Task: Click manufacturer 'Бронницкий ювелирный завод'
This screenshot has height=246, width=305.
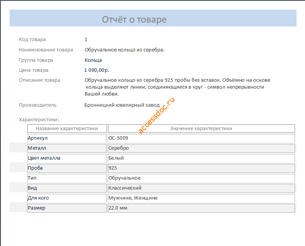Action: click(x=122, y=105)
